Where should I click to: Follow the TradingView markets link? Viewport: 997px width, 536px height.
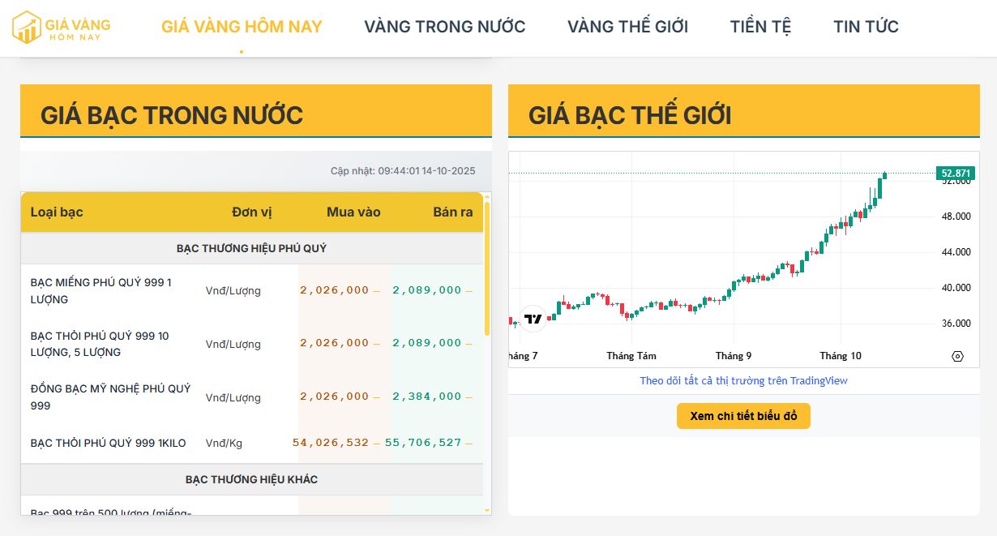(743, 380)
